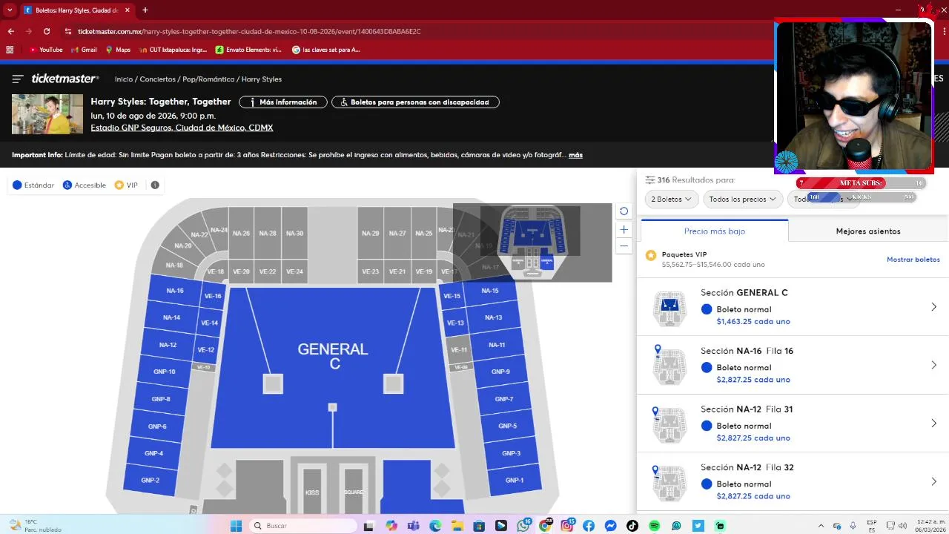This screenshot has height=534, width=949.
Task: Expand the NA-16 Fila 16 listing chevron
Action: tap(934, 365)
